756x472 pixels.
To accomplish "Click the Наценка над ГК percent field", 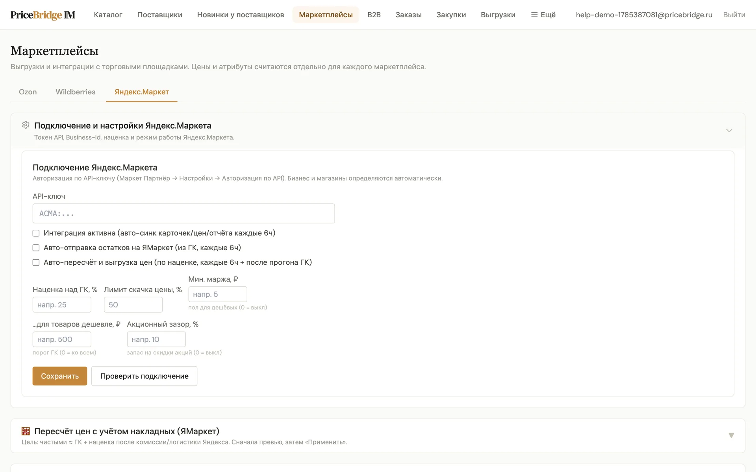I will 62,305.
